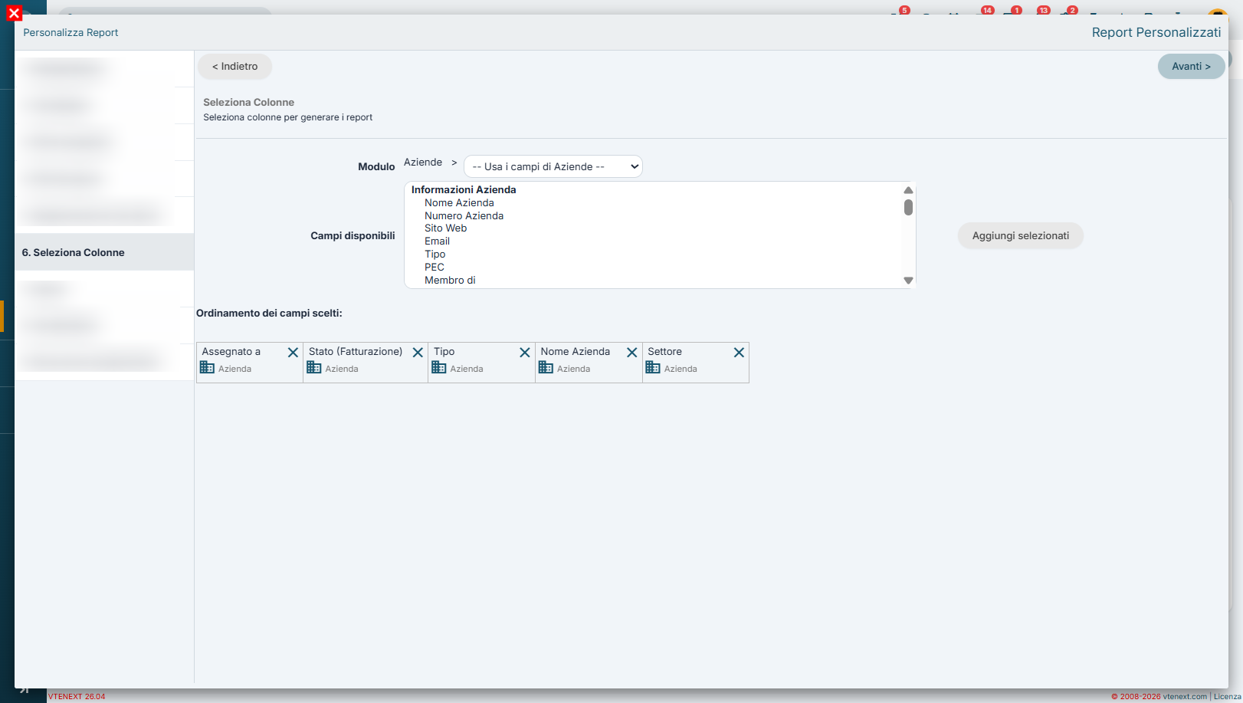The height and width of the screenshot is (703, 1243).
Task: Proceed with the Avanti button
Action: tap(1191, 67)
